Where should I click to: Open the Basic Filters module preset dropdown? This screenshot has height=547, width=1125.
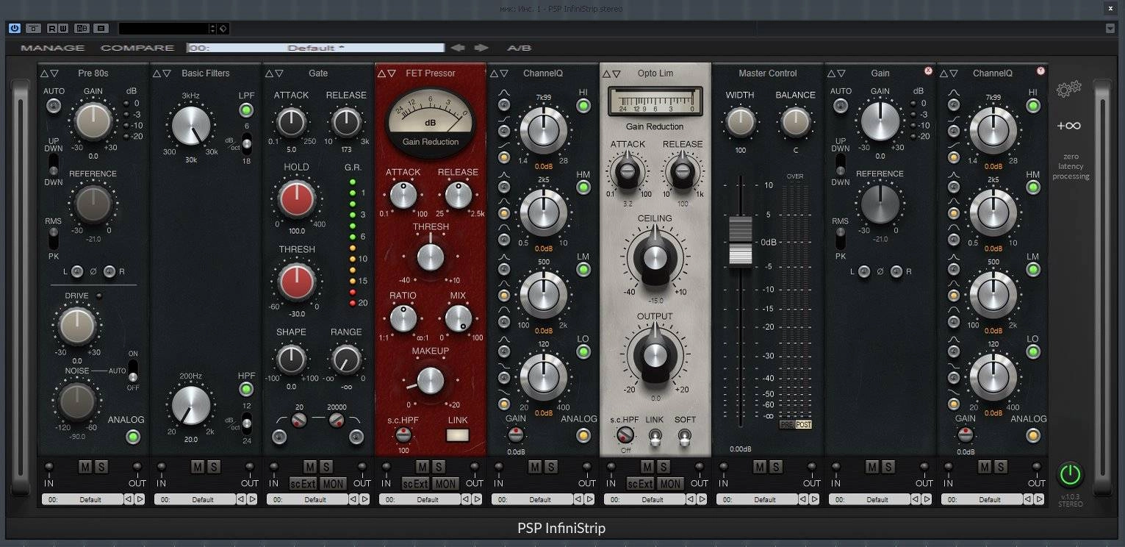tap(195, 499)
